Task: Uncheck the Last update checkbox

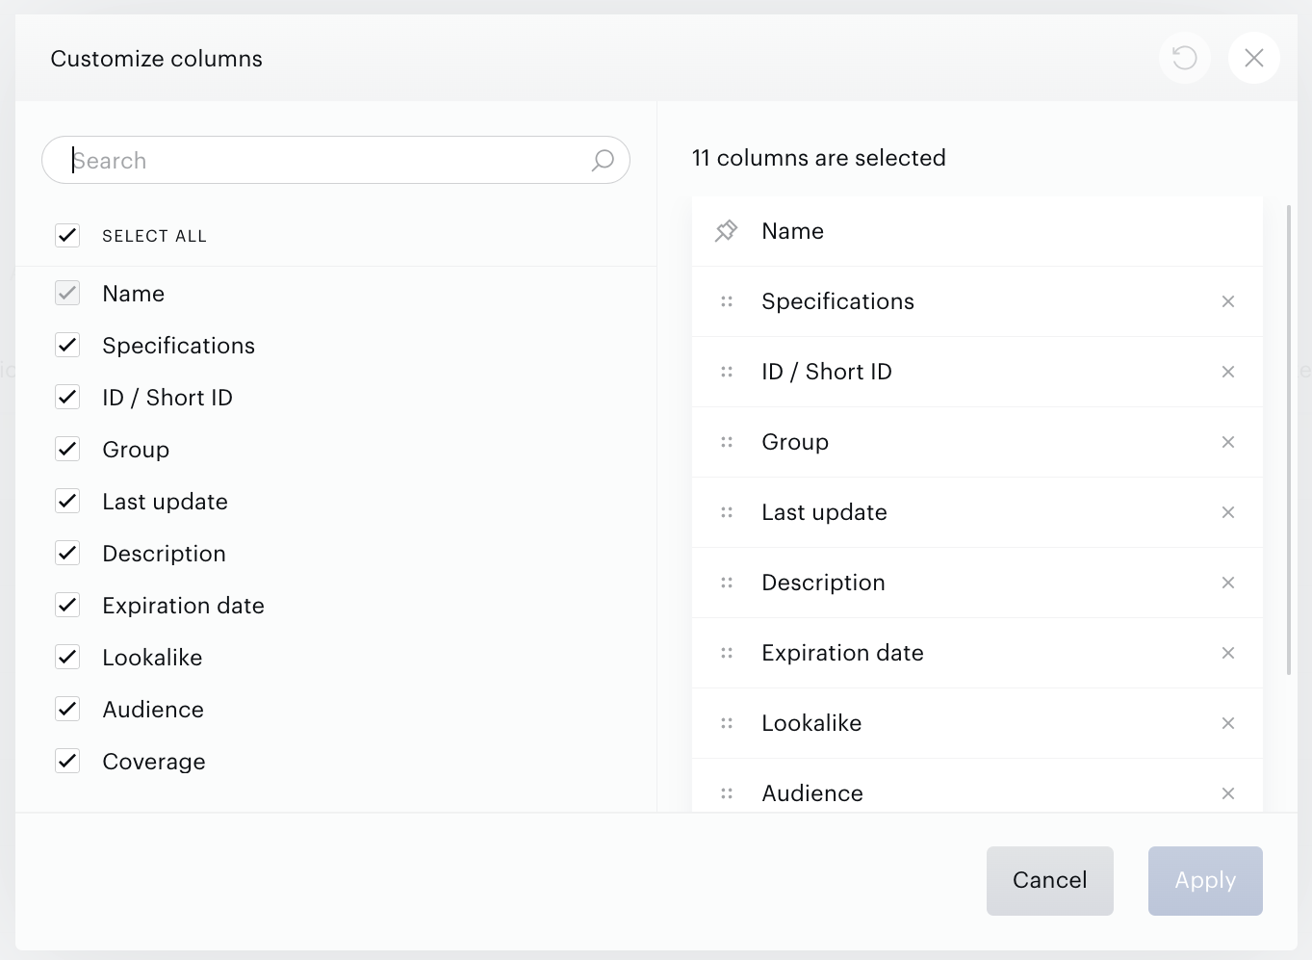Action: tap(67, 501)
